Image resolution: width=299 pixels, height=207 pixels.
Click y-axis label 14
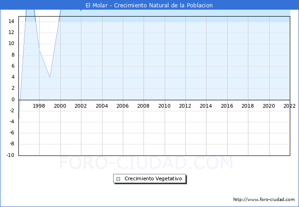click(x=11, y=21)
